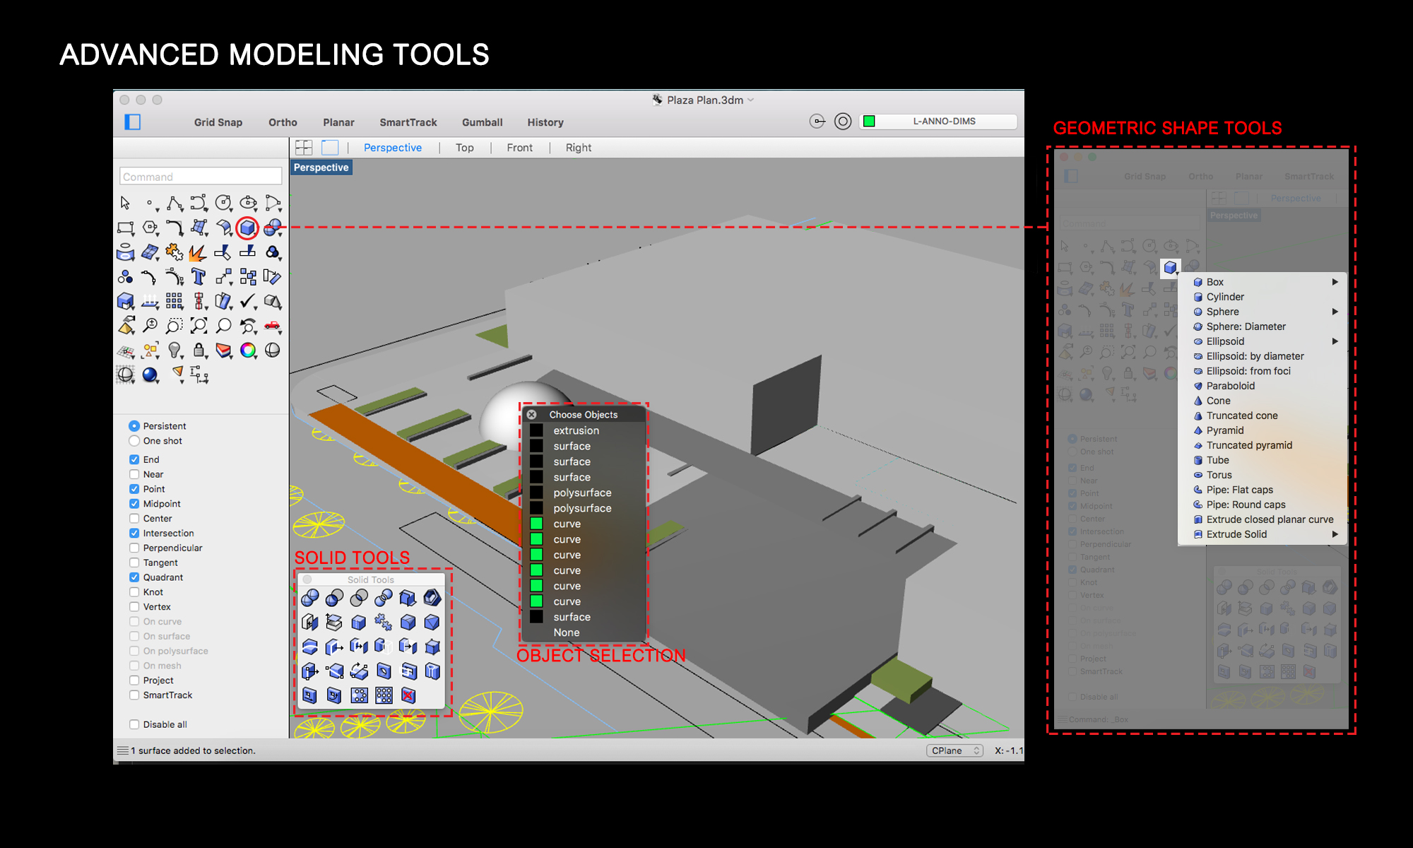
Task: Click the light bulb Hide icon
Action: pyautogui.click(x=175, y=350)
